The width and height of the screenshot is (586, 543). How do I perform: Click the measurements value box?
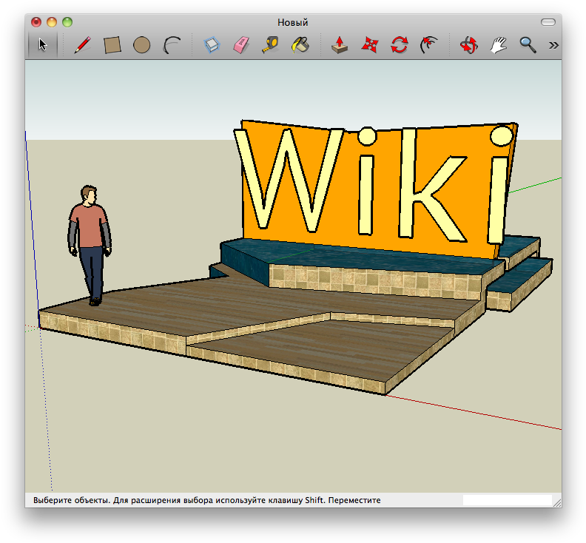(507, 500)
